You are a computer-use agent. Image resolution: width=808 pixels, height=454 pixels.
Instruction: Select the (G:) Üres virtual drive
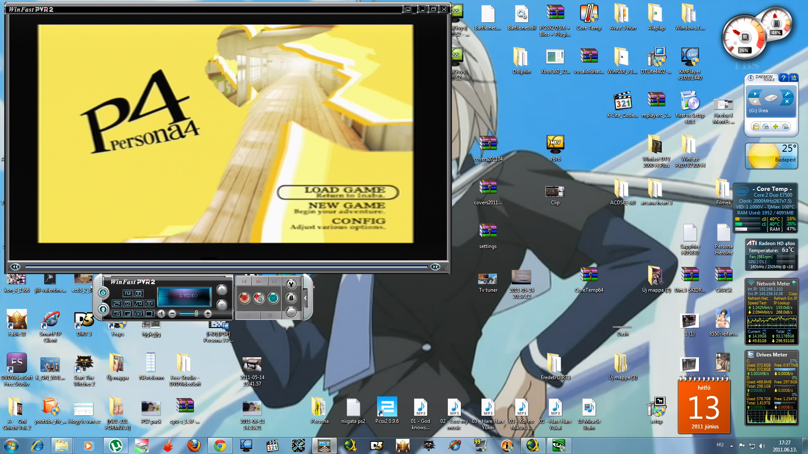[758, 111]
